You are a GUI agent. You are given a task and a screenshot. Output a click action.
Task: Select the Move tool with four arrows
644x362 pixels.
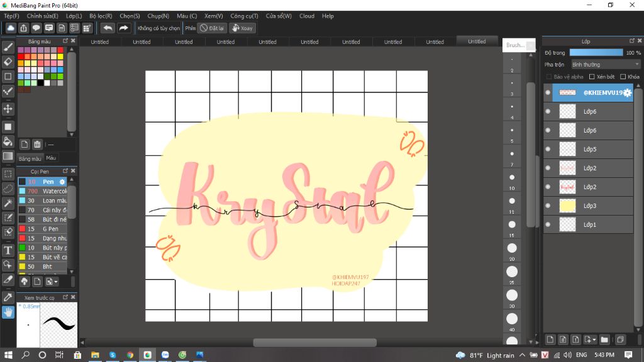pos(8,109)
